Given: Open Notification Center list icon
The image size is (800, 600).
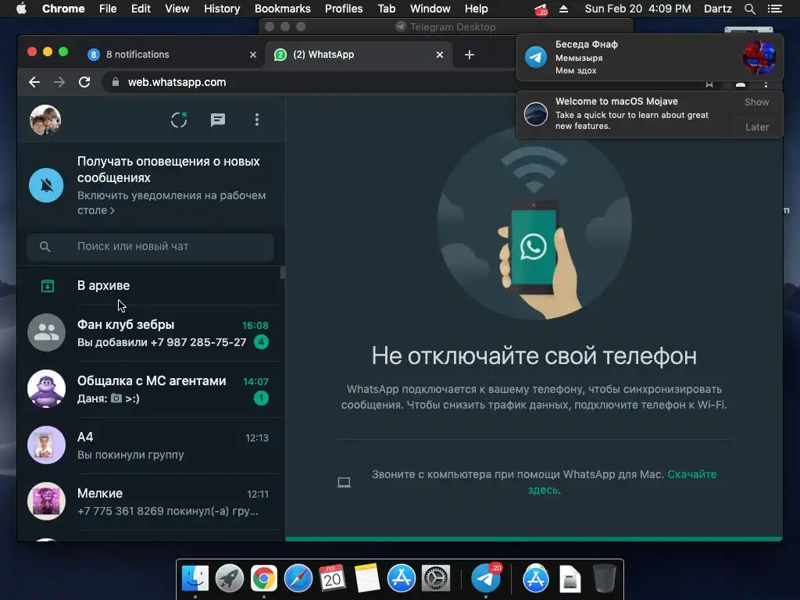Looking at the screenshot, I should coord(774,9).
